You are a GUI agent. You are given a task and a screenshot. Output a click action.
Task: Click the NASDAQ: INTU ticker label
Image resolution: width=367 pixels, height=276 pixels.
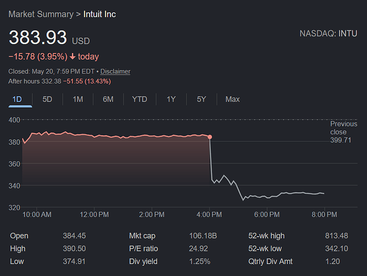coord(328,34)
